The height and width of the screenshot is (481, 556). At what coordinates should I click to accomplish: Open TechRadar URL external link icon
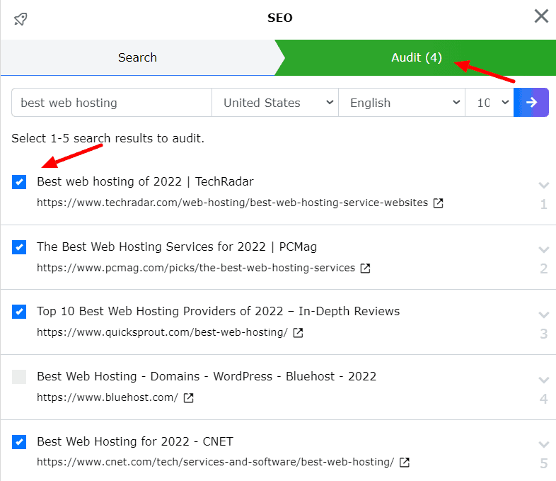pyautogui.click(x=439, y=203)
